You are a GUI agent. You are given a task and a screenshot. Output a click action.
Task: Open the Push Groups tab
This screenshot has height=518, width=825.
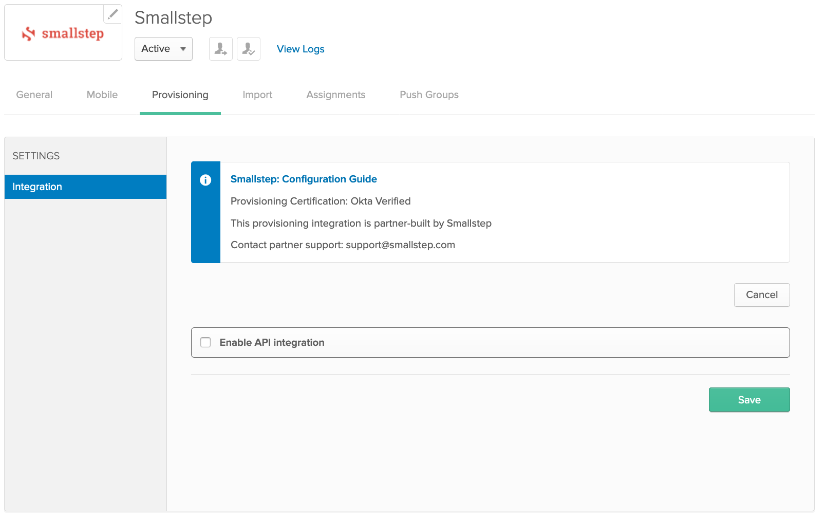coord(429,95)
